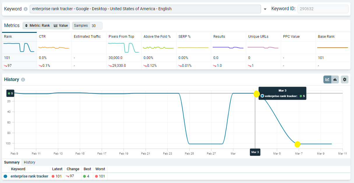Sort by the Keyword column header
This screenshot has width=354, height=183.
[x=18, y=169]
